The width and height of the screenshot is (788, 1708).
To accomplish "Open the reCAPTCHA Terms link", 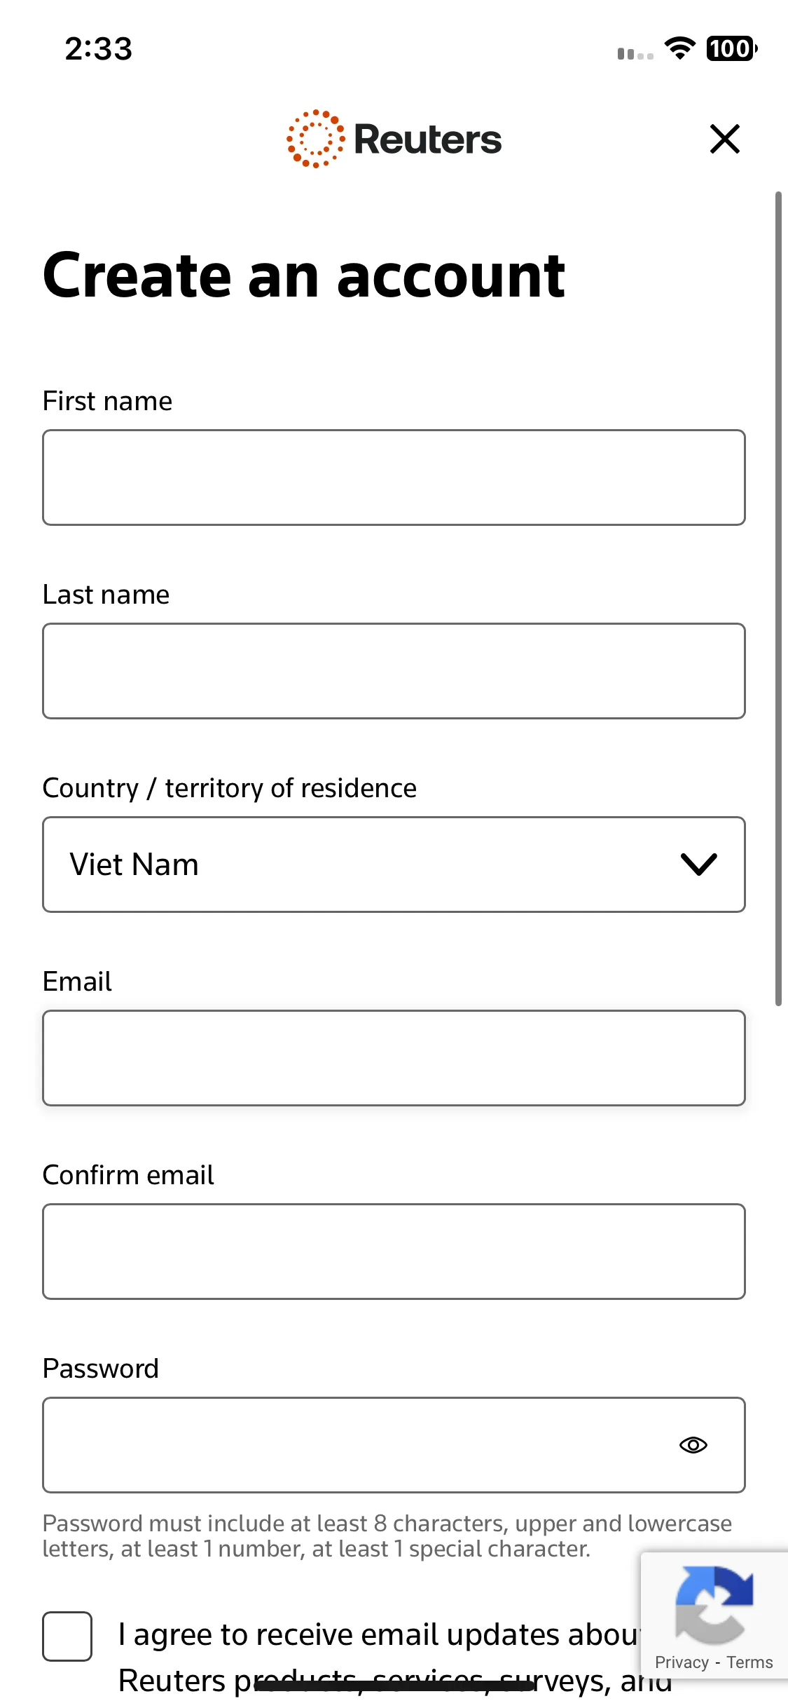I will click(749, 1662).
